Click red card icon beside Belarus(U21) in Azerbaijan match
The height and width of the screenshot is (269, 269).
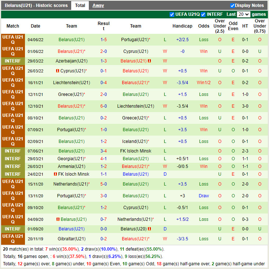[149, 61]
